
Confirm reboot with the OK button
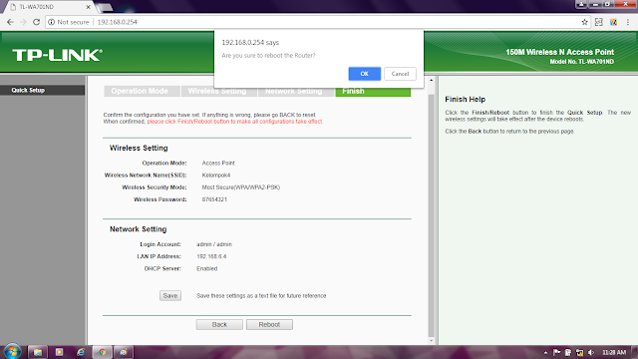click(365, 74)
